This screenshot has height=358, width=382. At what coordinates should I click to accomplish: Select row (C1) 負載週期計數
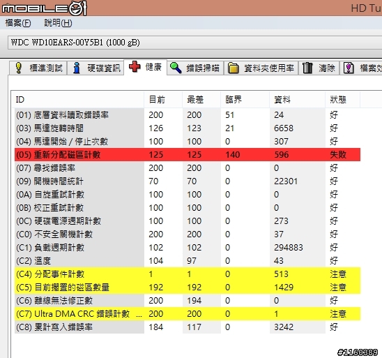pos(188,248)
